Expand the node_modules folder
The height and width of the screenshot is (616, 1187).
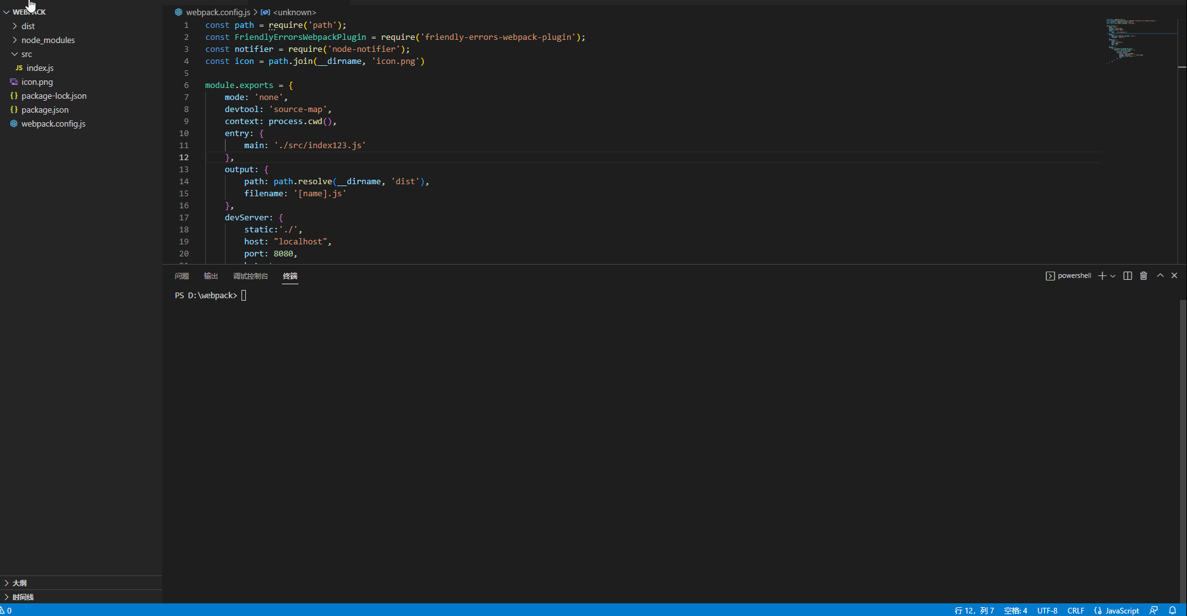coord(48,40)
